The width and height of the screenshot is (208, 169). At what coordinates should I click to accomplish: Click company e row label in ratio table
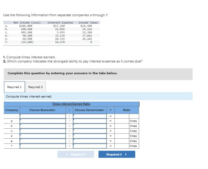click(12, 141)
